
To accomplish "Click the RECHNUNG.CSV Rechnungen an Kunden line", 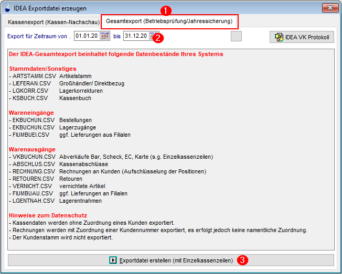I will click(108, 172).
